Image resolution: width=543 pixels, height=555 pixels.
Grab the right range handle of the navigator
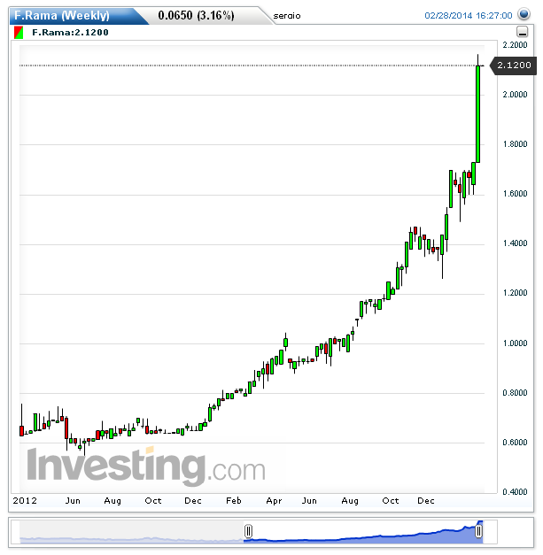478,531
